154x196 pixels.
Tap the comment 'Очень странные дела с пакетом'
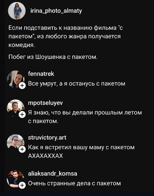[74, 183]
